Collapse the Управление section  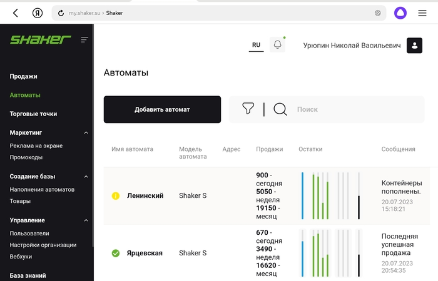[86, 220]
